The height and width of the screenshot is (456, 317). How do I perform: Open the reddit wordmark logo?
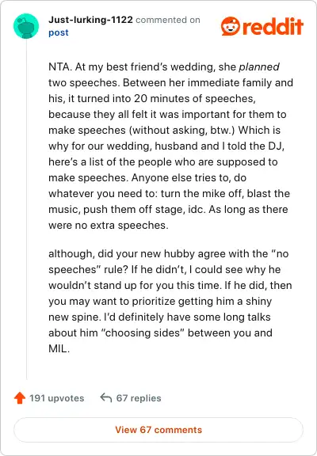click(x=273, y=26)
